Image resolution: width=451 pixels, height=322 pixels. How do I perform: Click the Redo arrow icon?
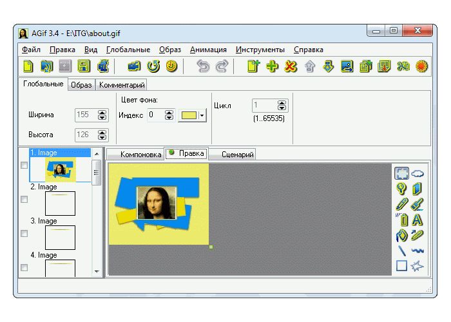point(222,66)
